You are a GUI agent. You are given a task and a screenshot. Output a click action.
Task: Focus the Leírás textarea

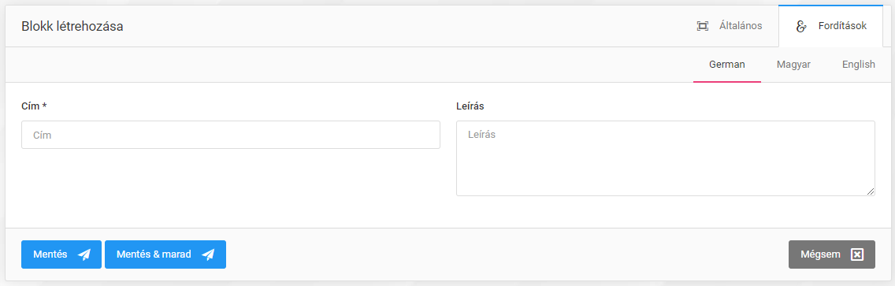[666, 158]
